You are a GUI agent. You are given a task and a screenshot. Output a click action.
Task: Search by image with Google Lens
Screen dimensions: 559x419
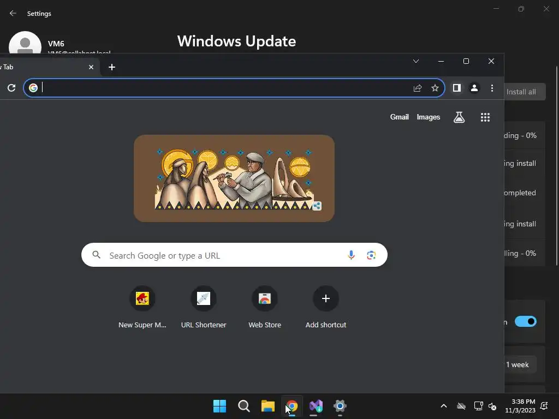tap(371, 255)
